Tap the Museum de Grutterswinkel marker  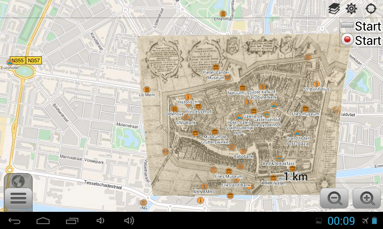click(215, 132)
